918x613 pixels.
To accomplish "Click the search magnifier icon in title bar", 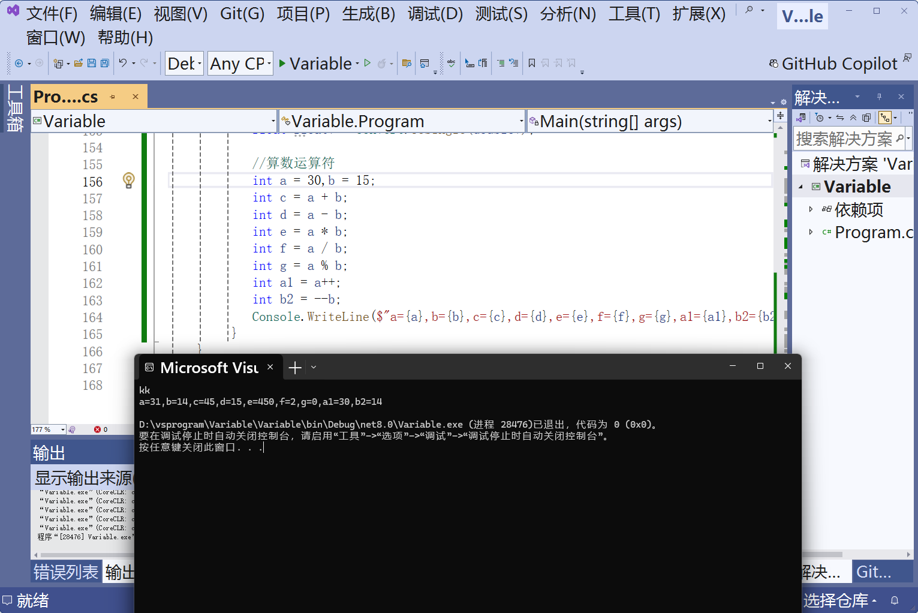I will click(x=750, y=10).
